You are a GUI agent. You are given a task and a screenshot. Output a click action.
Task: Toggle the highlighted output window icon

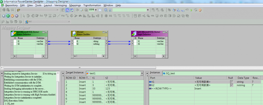(x=67, y=10)
